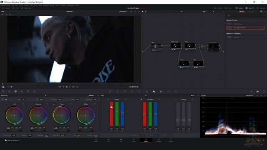Stop playback in the viewer
This screenshot has width=267, height=150.
(x=67, y=87)
